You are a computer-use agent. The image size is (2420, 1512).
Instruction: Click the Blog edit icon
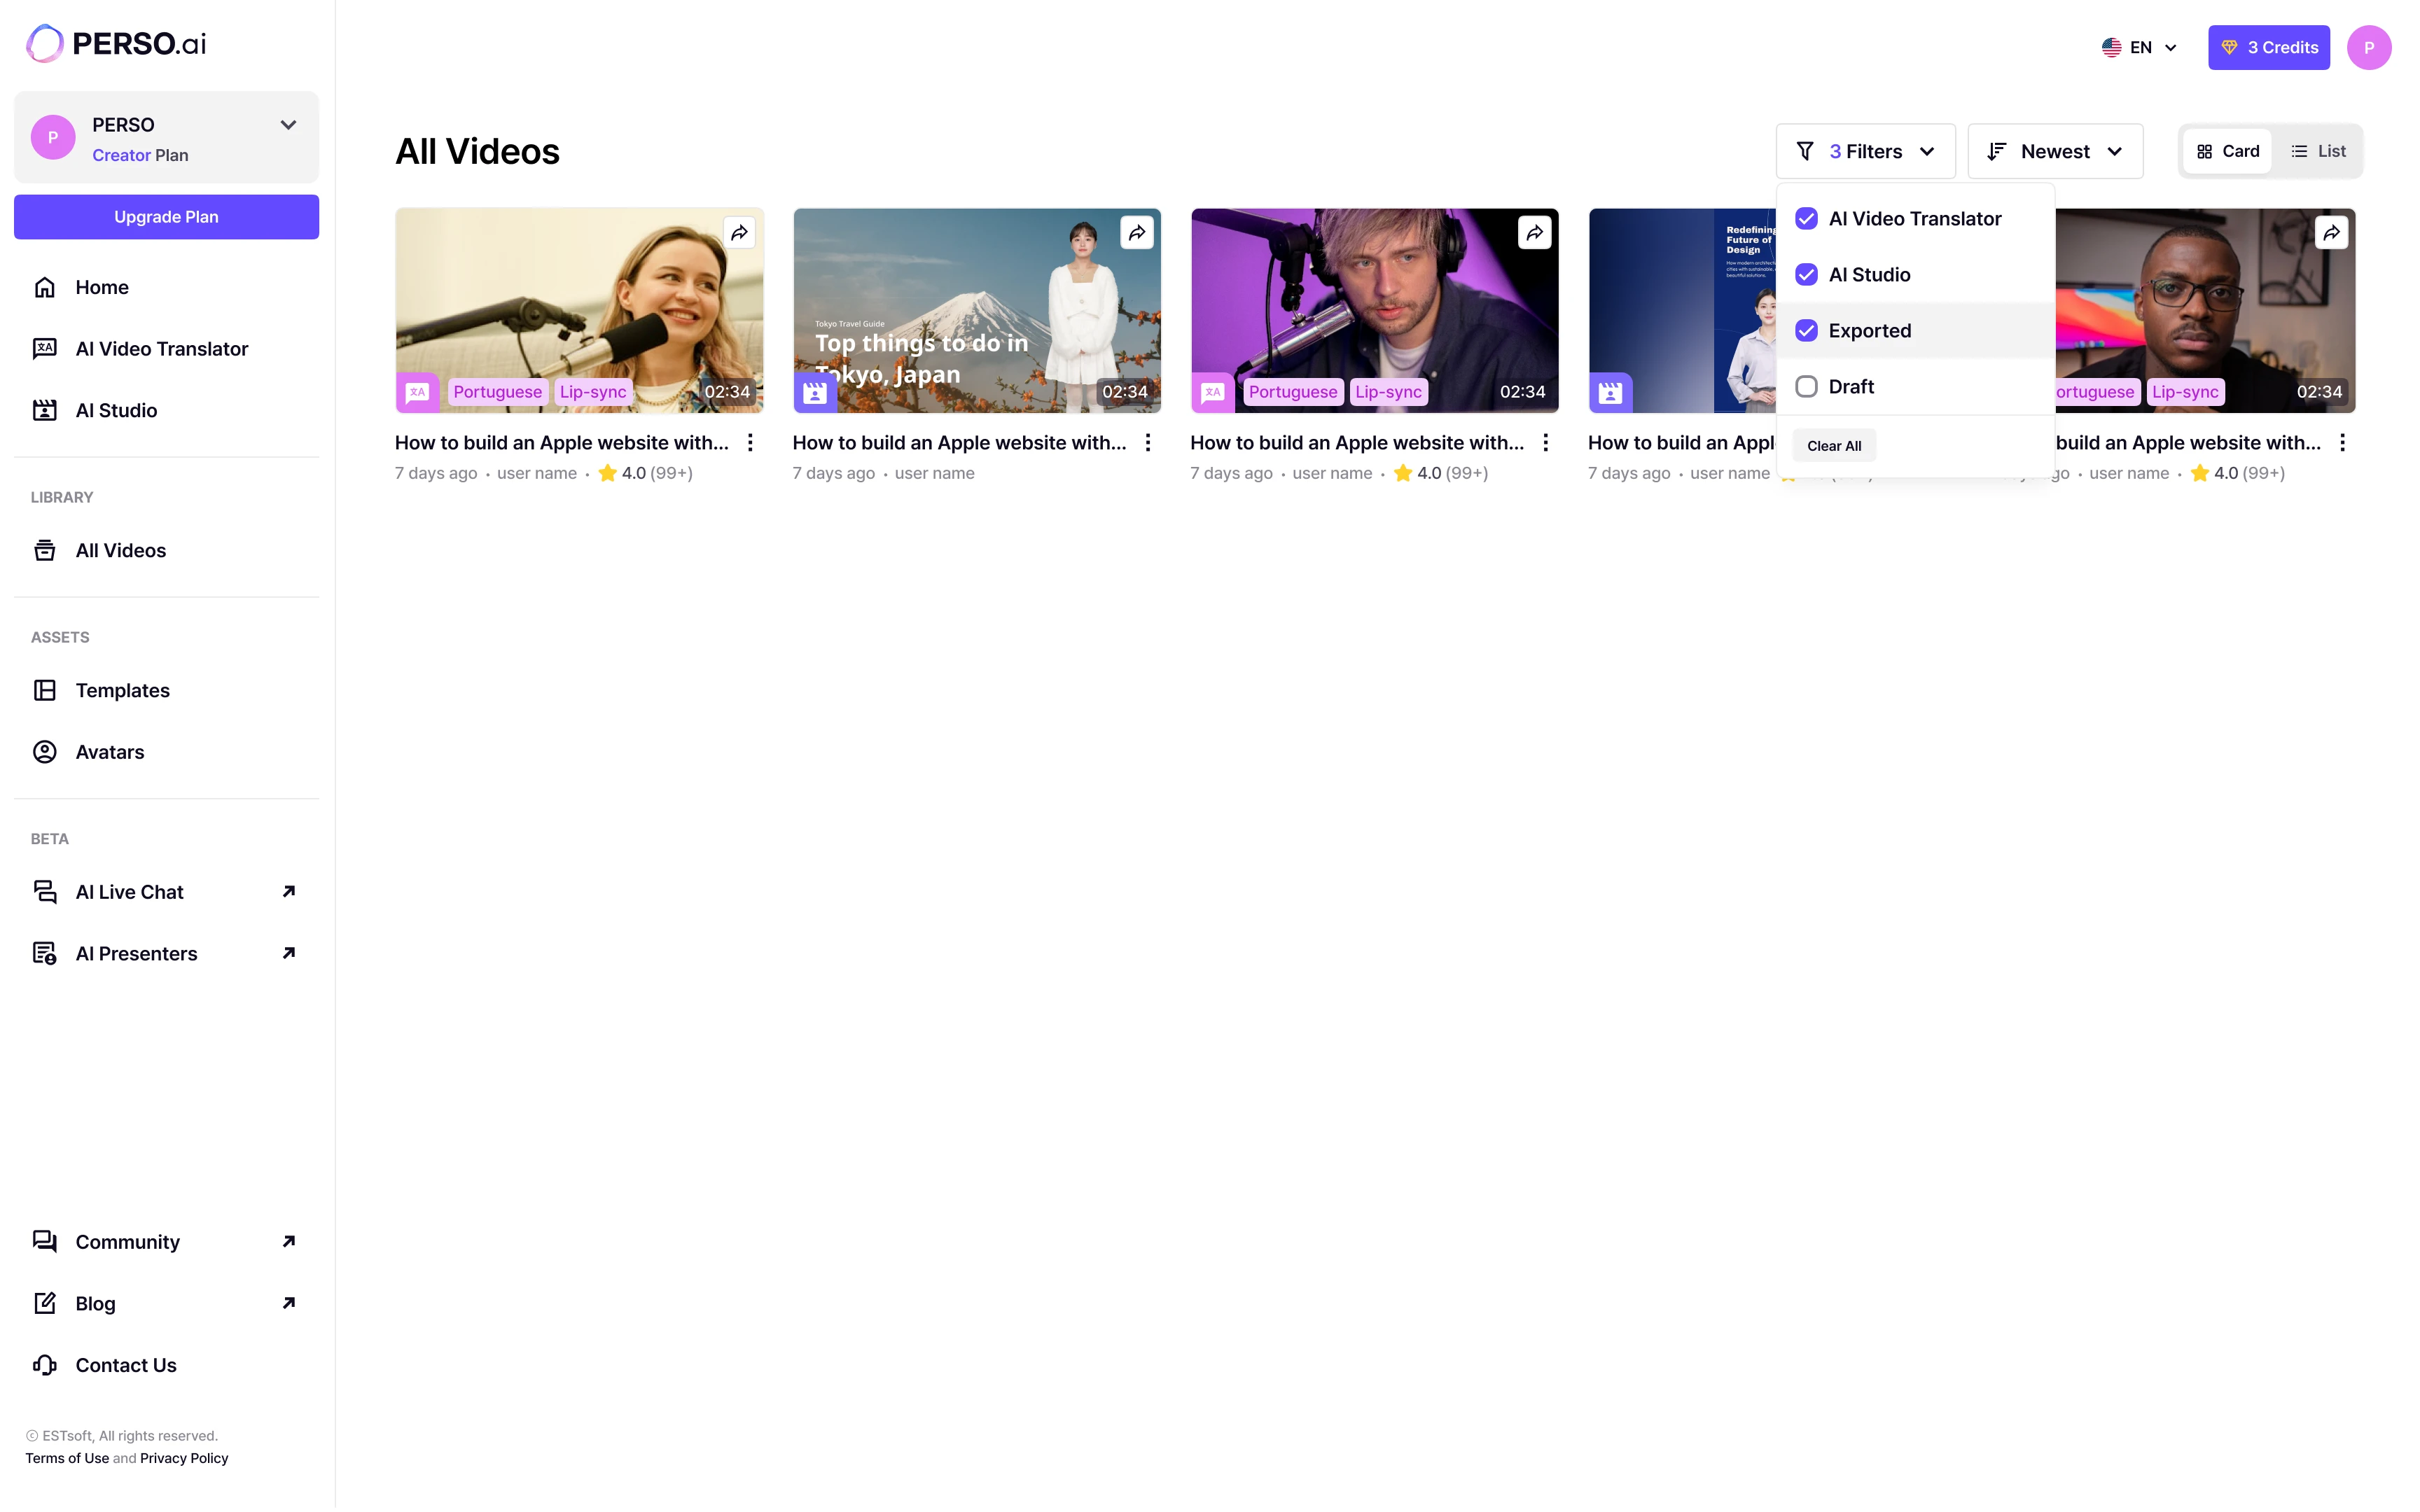pyautogui.click(x=45, y=1303)
